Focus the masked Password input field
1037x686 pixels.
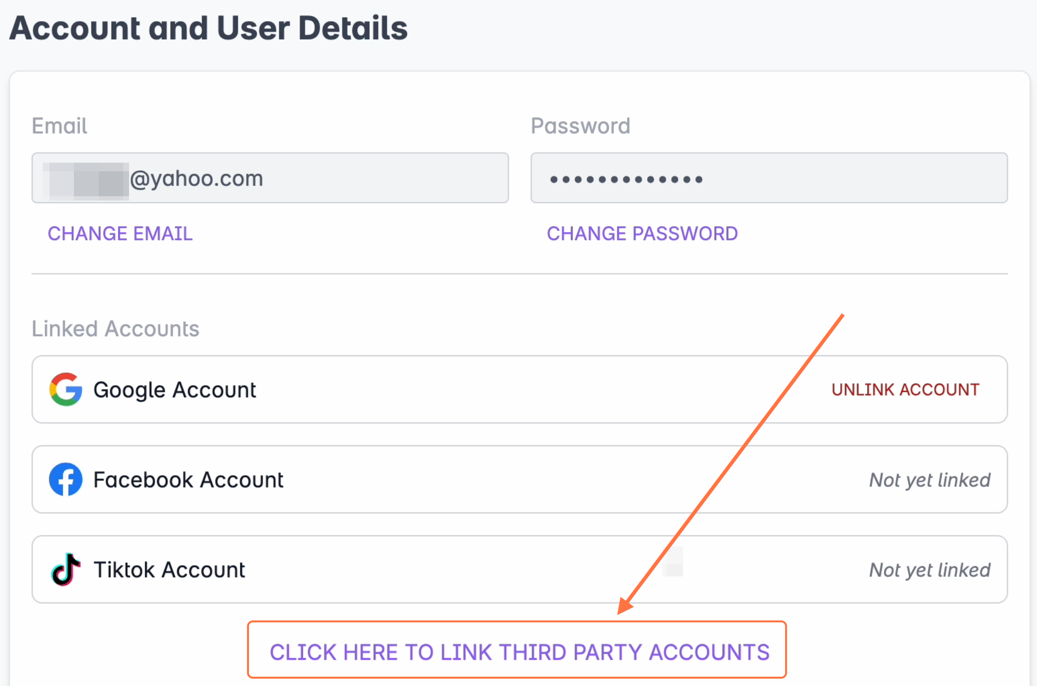point(769,178)
